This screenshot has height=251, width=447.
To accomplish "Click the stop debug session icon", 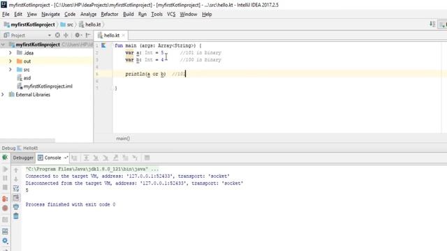I will (5, 188).
